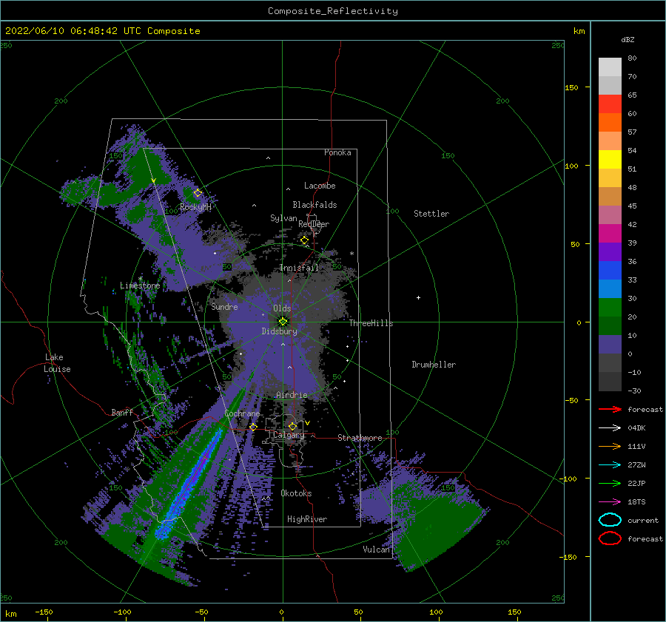
Task: Click the cyan current ellipse legend symbol
Action: (x=610, y=520)
